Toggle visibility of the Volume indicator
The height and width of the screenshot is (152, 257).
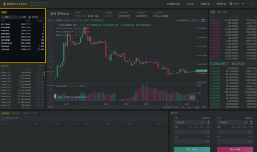pyautogui.click(x=72, y=86)
